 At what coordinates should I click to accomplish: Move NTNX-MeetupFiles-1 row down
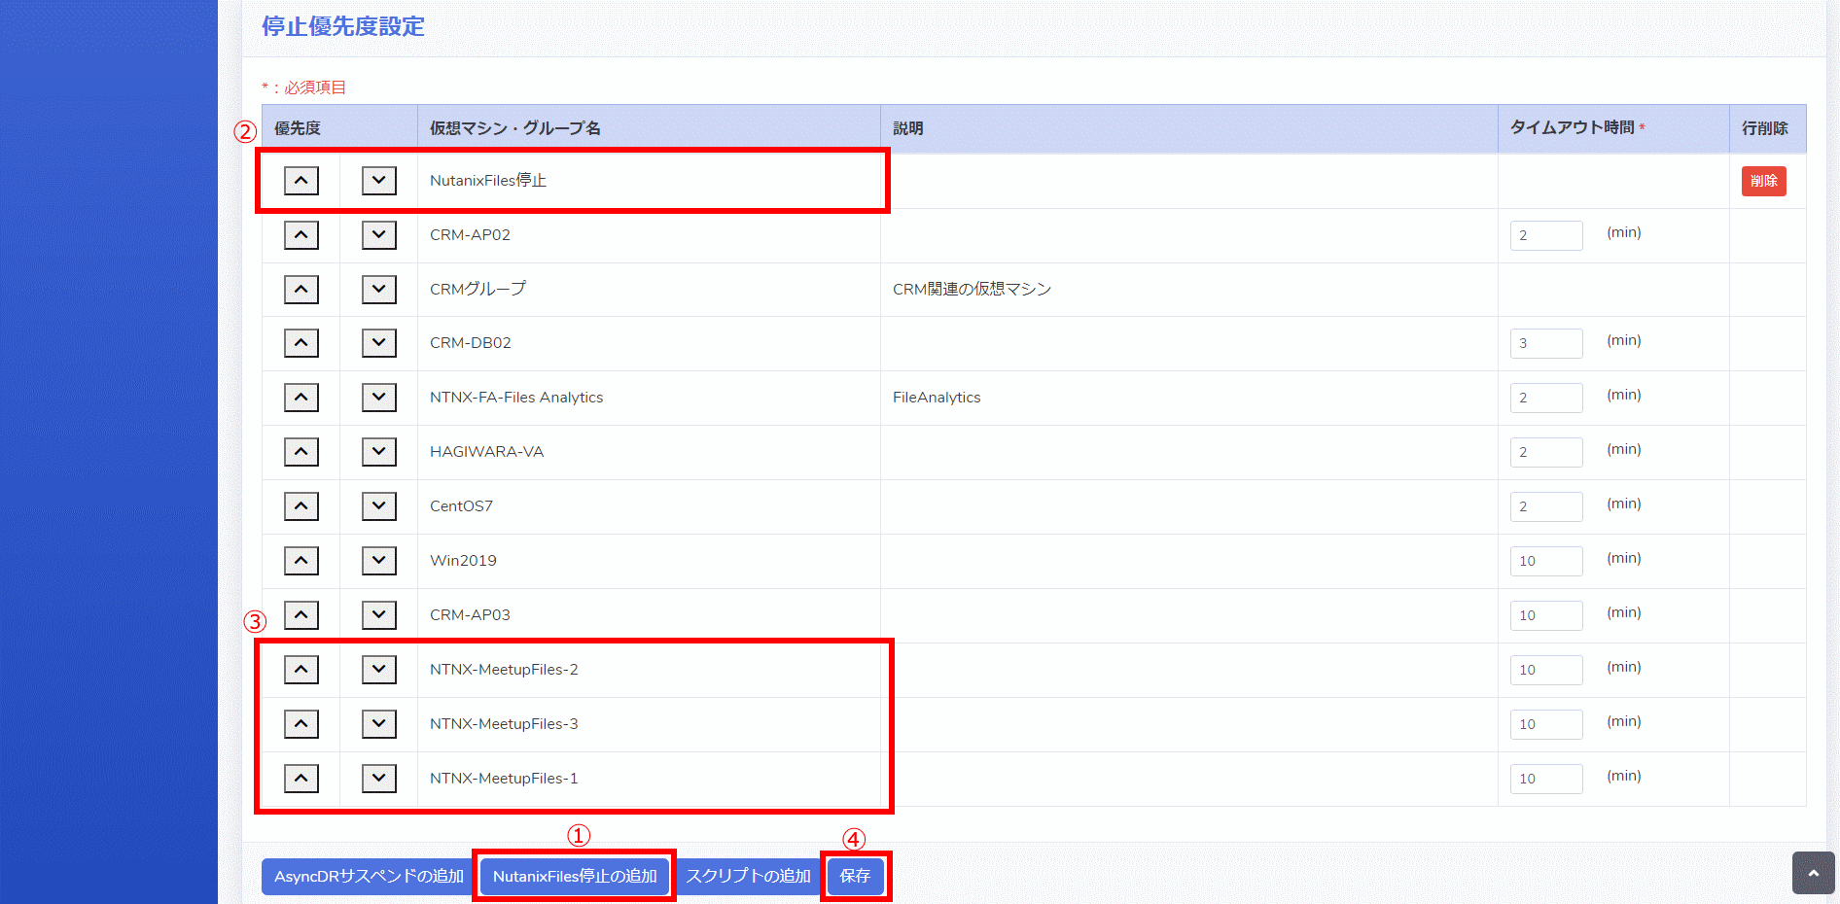(379, 779)
